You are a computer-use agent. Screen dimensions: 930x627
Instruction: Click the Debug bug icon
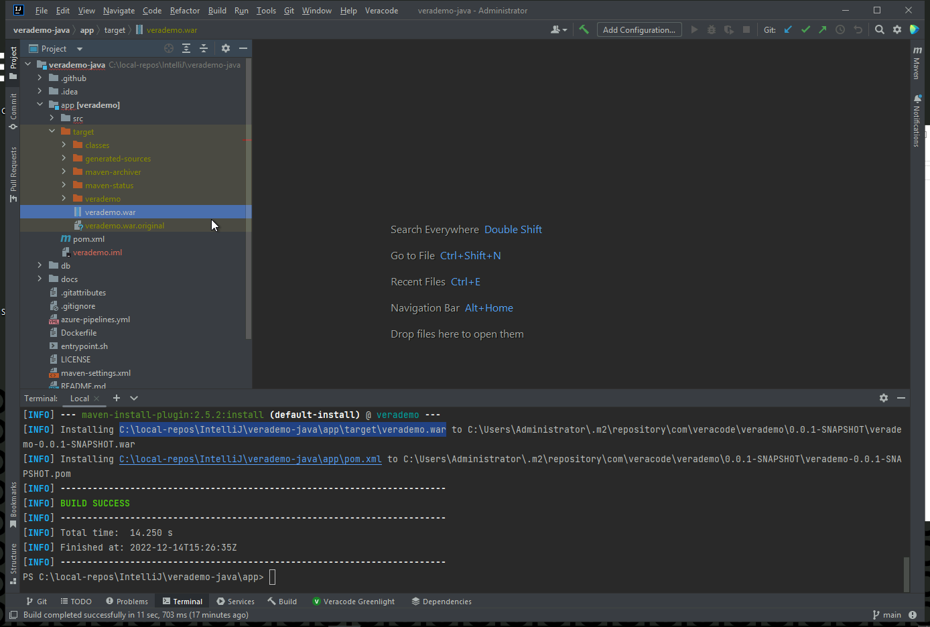(712, 29)
